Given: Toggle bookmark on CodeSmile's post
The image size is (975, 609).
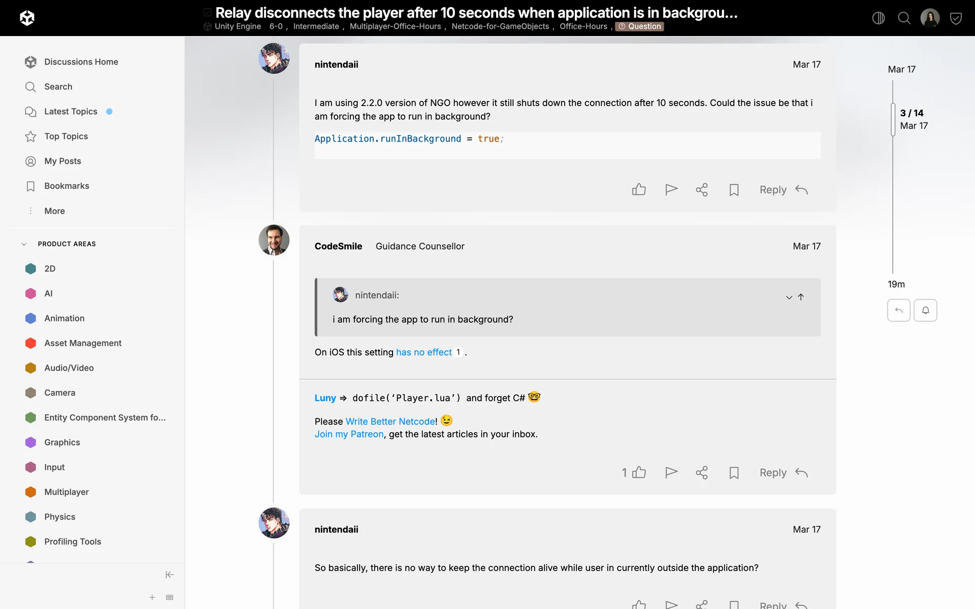Looking at the screenshot, I should click(x=734, y=473).
